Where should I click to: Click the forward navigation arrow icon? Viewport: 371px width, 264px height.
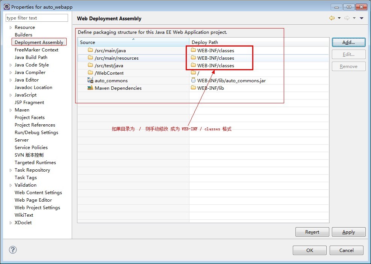pyautogui.click(x=347, y=18)
